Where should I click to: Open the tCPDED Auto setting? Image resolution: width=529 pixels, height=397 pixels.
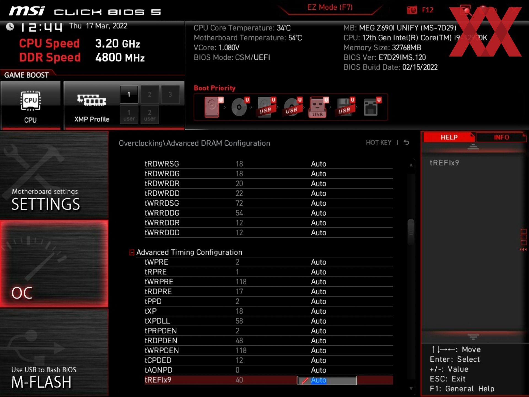tap(319, 360)
